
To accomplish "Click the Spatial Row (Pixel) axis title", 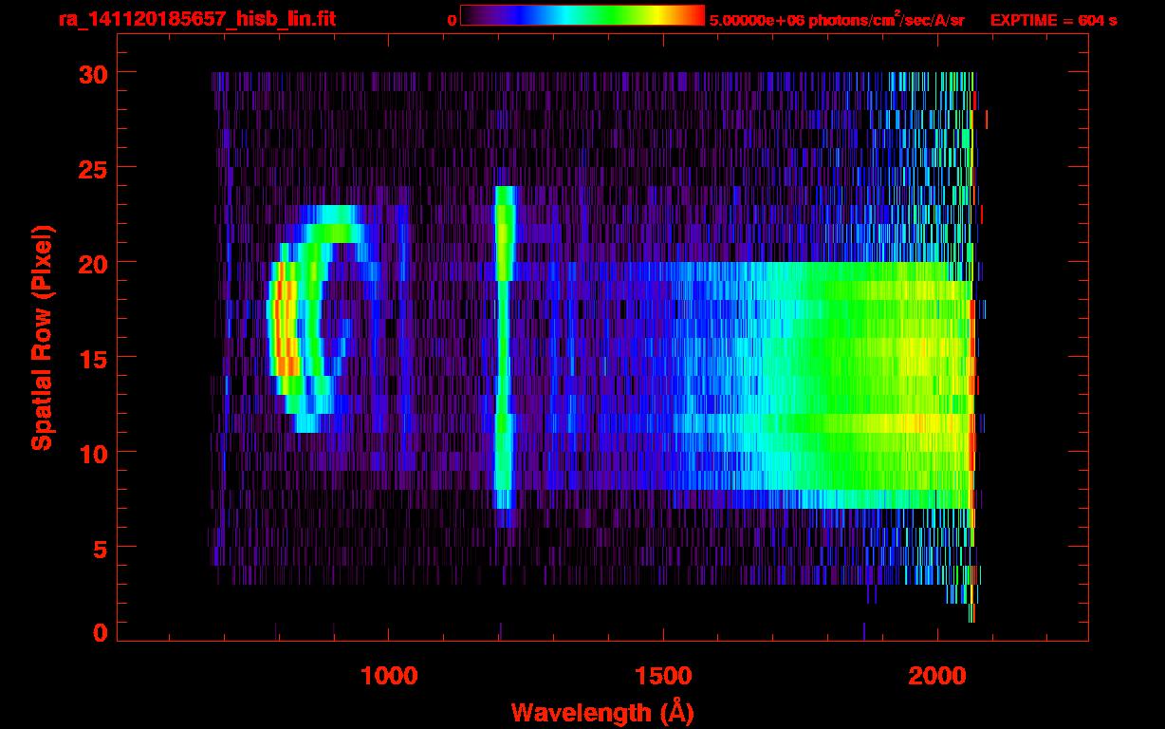I will coord(42,337).
